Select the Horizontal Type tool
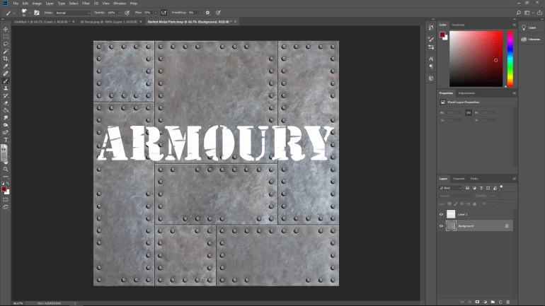This screenshot has width=545, height=306. pyautogui.click(x=6, y=140)
